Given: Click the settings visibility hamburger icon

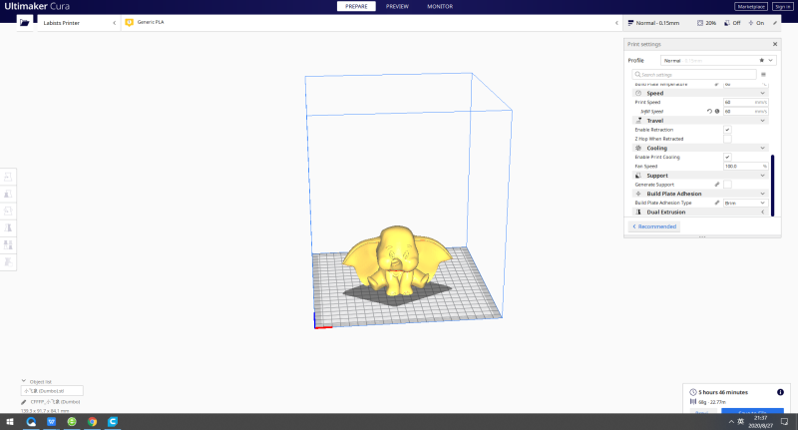Looking at the screenshot, I should point(763,74).
